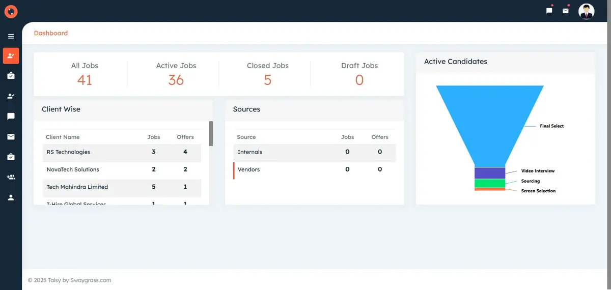Open the Closed Jobs count card
This screenshot has width=611, height=290.
pyautogui.click(x=268, y=74)
